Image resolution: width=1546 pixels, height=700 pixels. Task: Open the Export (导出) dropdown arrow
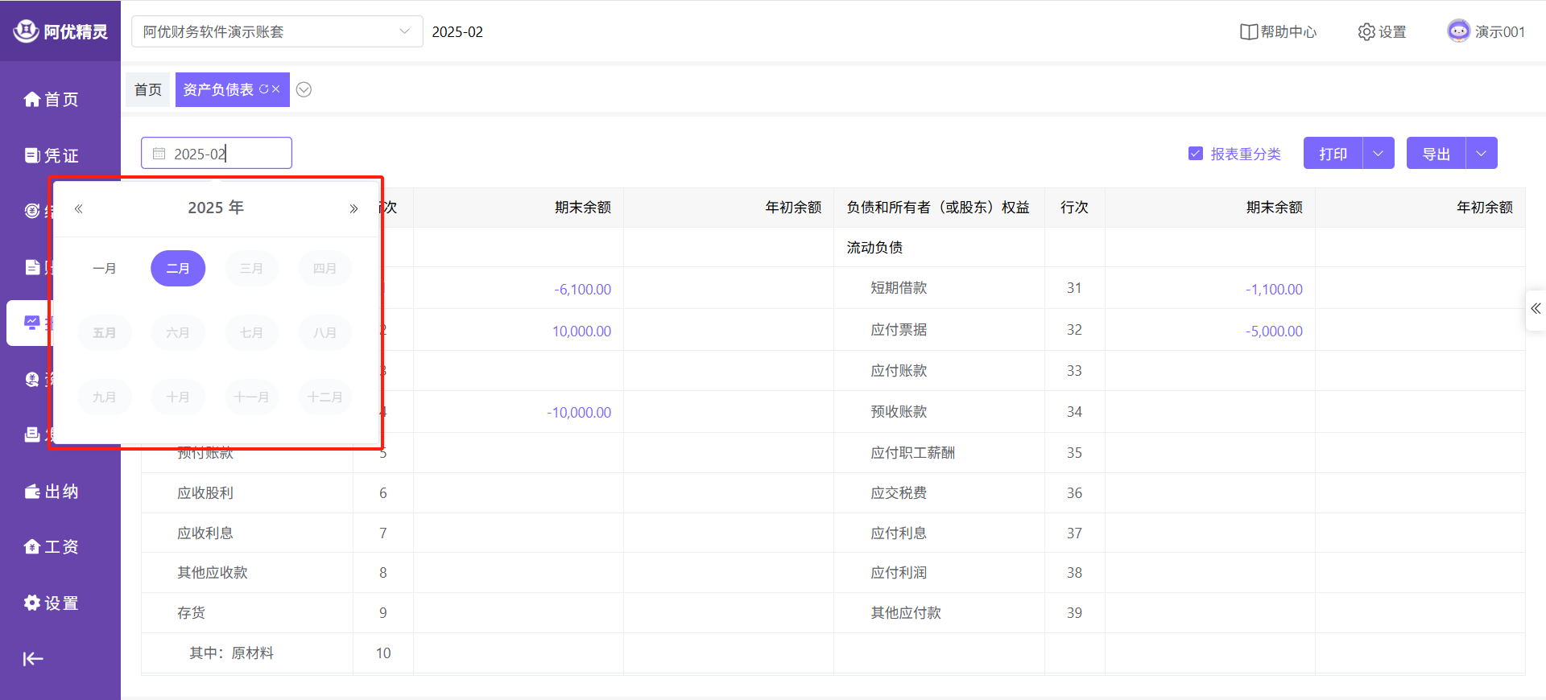(1481, 154)
